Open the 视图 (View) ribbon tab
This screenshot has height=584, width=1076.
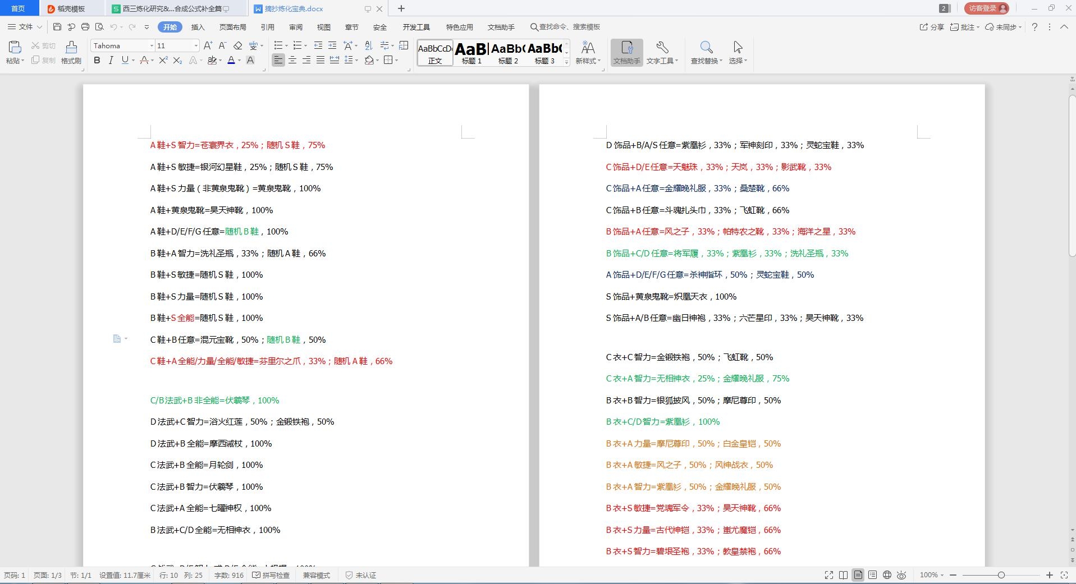coord(324,27)
